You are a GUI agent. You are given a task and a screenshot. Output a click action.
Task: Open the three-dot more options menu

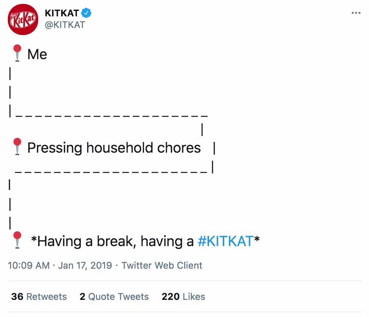point(356,13)
